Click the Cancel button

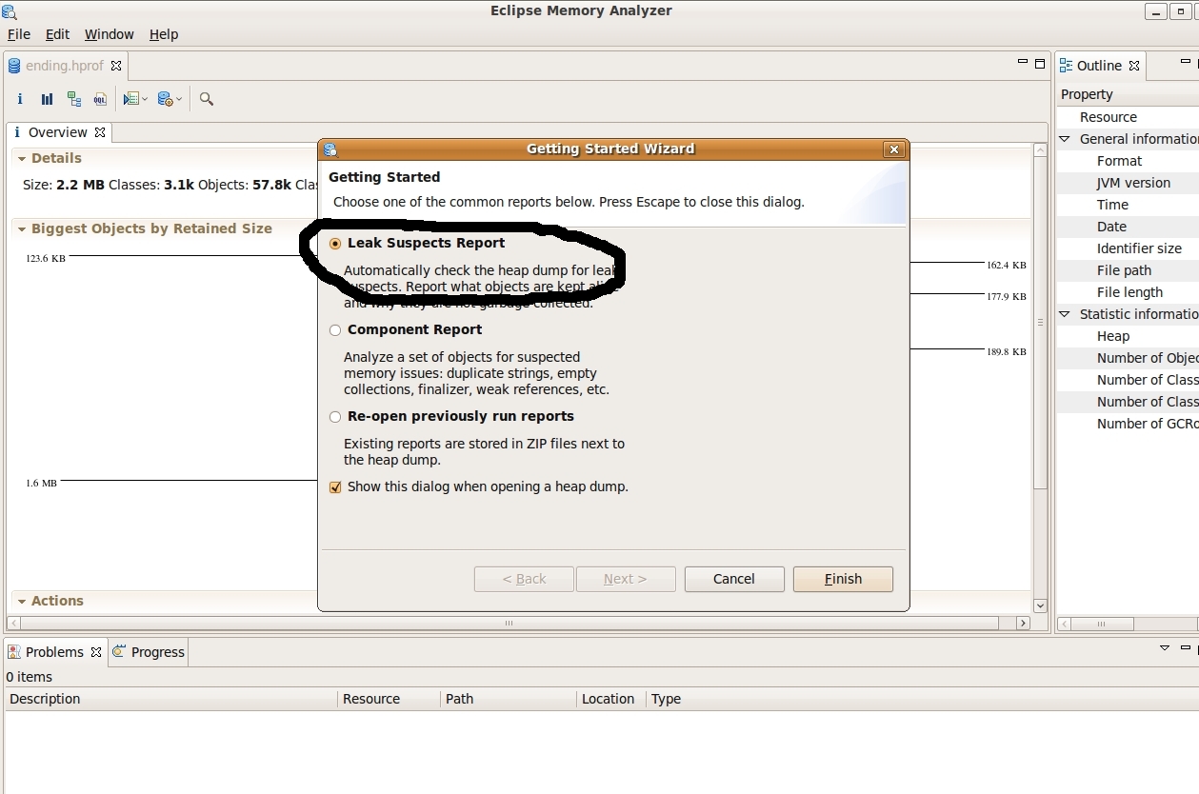tap(734, 579)
